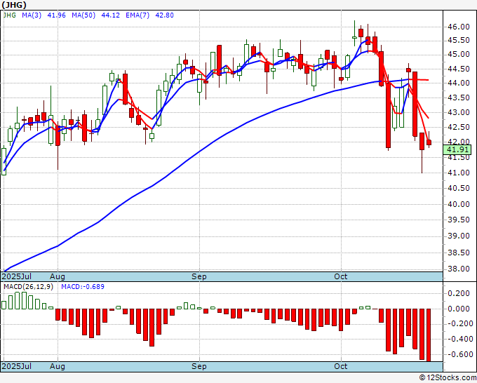Click the 0.000 MACD axis label
This screenshot has width=477, height=383.
tap(459, 309)
